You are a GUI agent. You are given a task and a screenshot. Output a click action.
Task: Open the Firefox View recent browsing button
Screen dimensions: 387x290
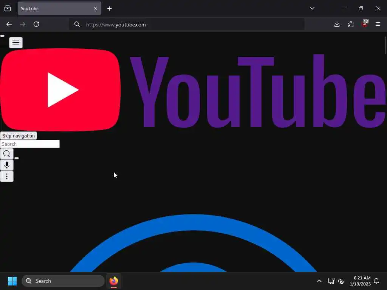click(8, 9)
